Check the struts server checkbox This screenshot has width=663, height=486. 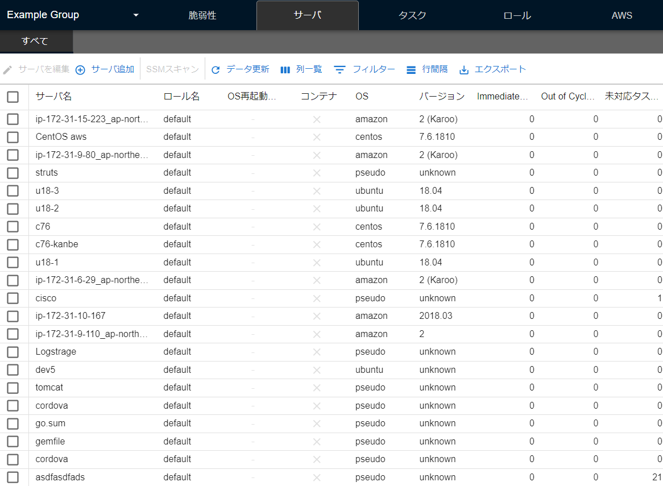point(13,173)
